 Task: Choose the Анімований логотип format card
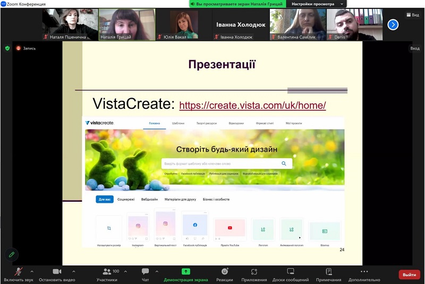(291, 229)
